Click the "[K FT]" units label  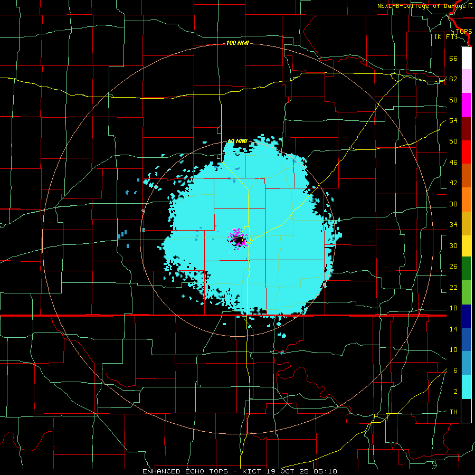[x=446, y=36]
